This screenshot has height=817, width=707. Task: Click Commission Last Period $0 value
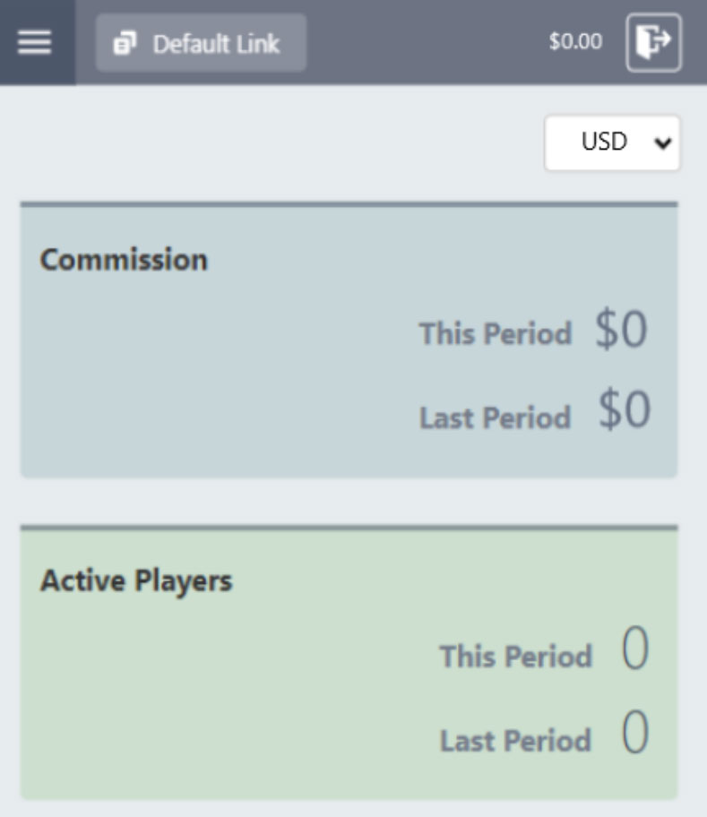(624, 411)
